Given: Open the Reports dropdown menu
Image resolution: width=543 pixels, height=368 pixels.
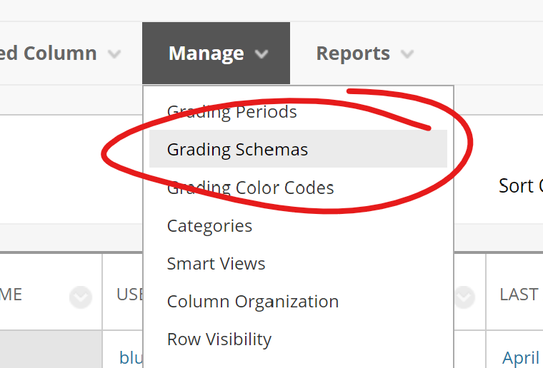Looking at the screenshot, I should click(x=364, y=53).
